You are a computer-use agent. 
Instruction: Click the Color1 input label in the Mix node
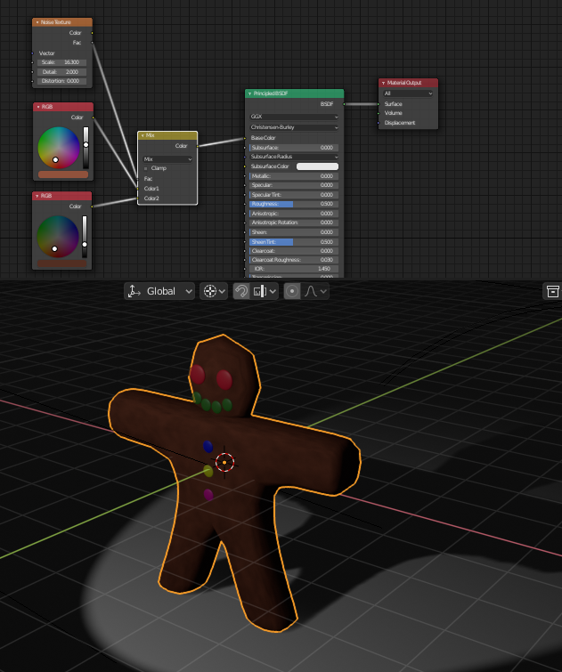coord(151,189)
